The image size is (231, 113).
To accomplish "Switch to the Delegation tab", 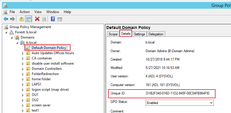I will click(156, 34).
